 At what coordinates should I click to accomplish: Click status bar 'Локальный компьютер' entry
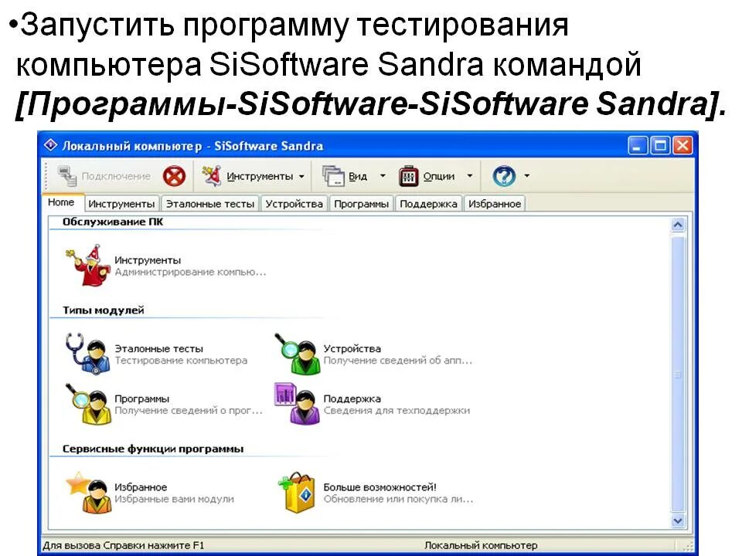pyautogui.click(x=481, y=545)
